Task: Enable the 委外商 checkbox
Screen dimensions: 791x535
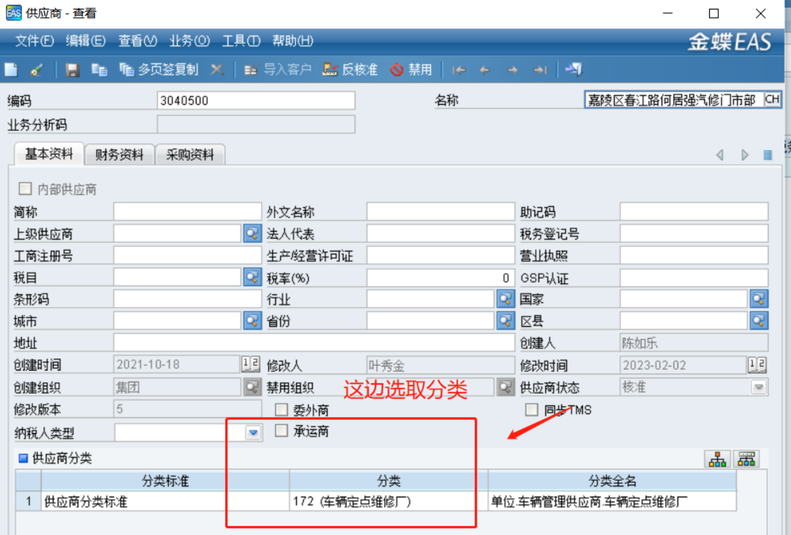Action: tap(282, 409)
